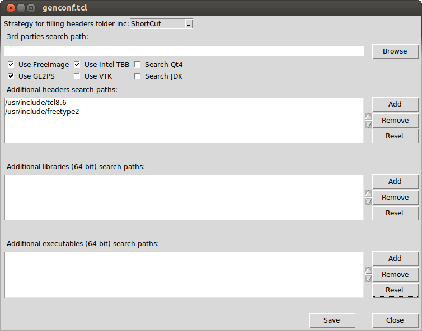Click the libraries list scrollbar
The image size is (422, 331).
pos(368,198)
